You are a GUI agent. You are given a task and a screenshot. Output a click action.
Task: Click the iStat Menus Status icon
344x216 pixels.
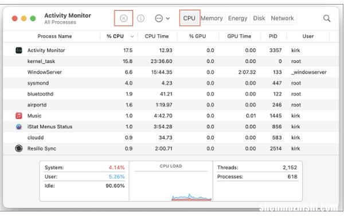19,127
